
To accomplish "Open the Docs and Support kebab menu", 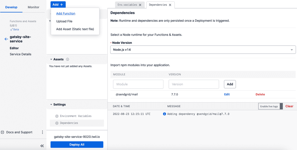I will [42, 132].
